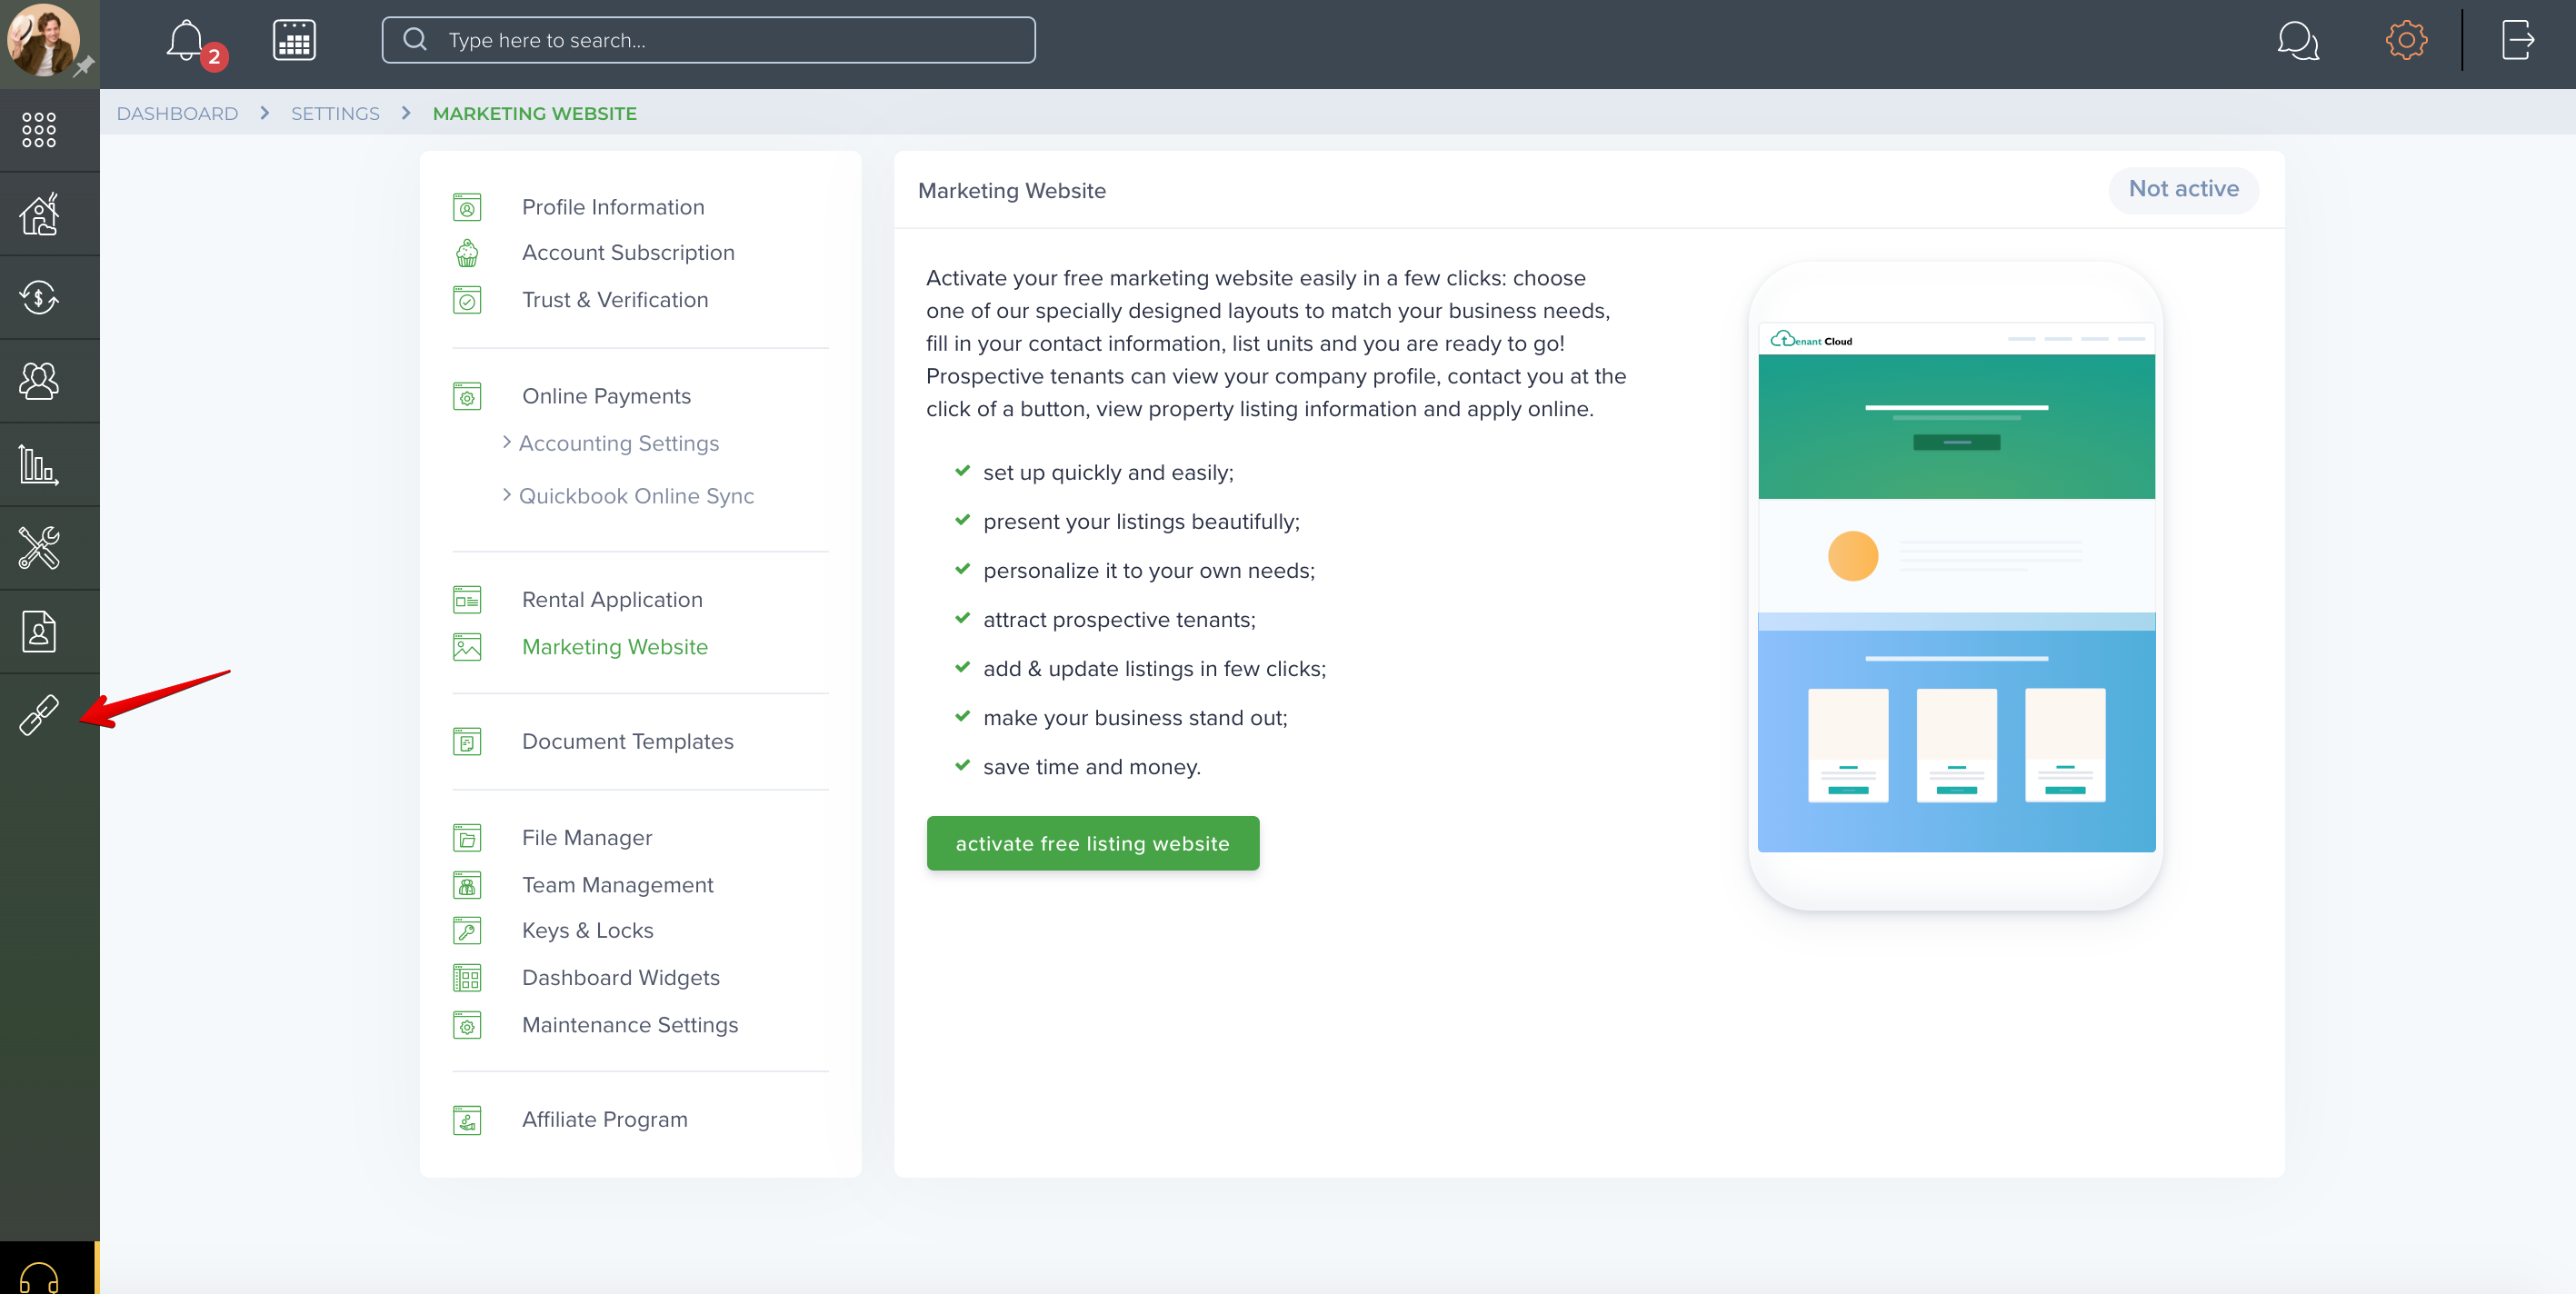Open the chain link icon in sidebar

39,715
